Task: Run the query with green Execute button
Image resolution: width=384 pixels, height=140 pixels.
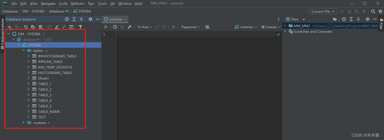Action: point(106,27)
